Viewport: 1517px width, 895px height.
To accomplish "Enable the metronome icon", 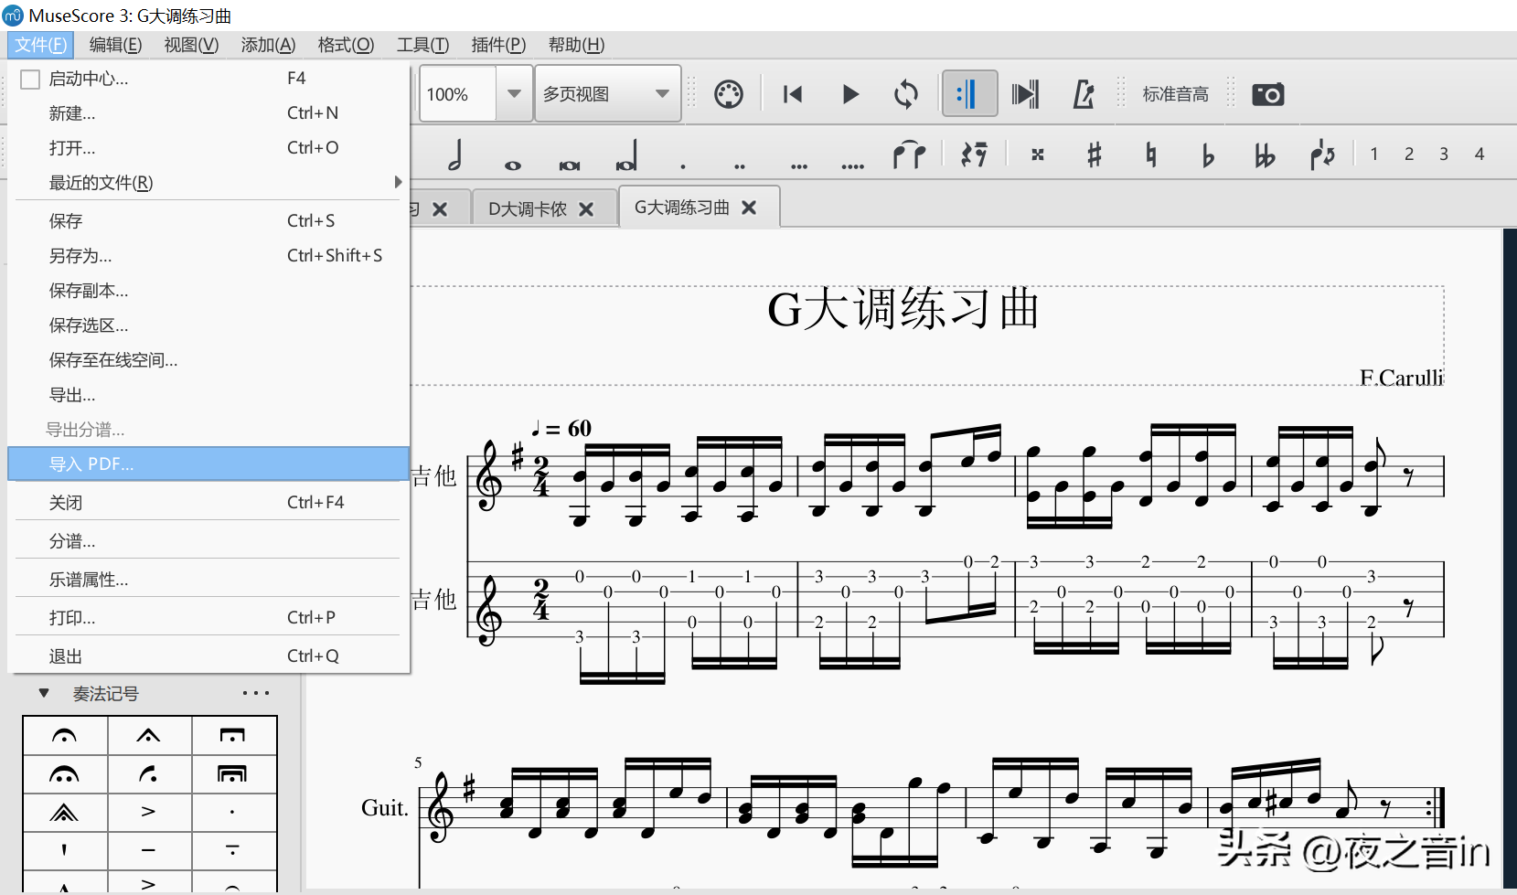I will [1083, 94].
